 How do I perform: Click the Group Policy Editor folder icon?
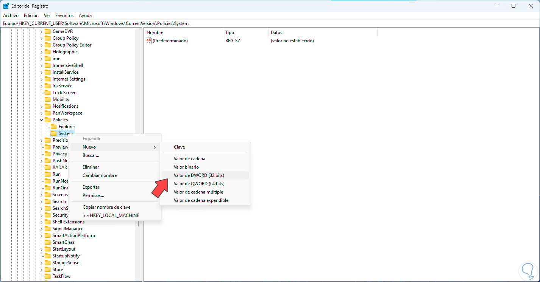[48, 45]
